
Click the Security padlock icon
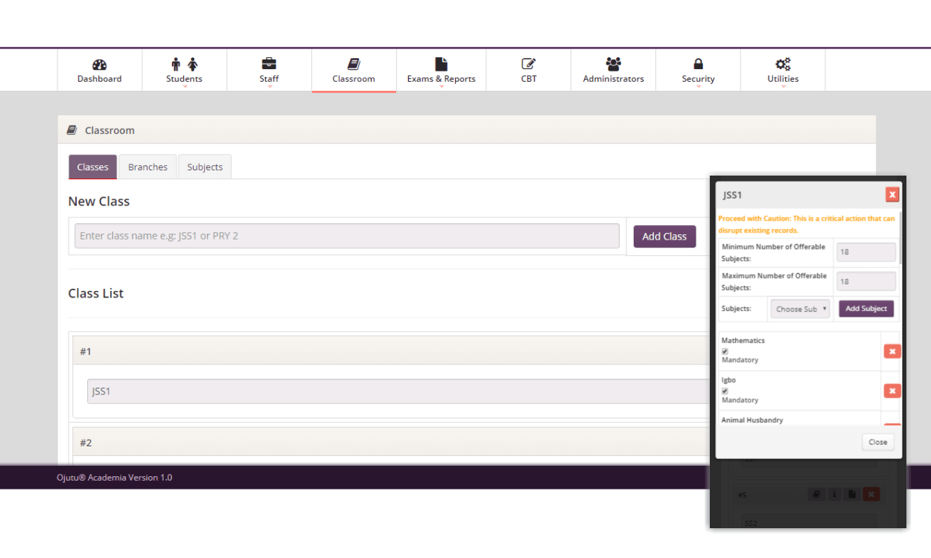tap(698, 64)
